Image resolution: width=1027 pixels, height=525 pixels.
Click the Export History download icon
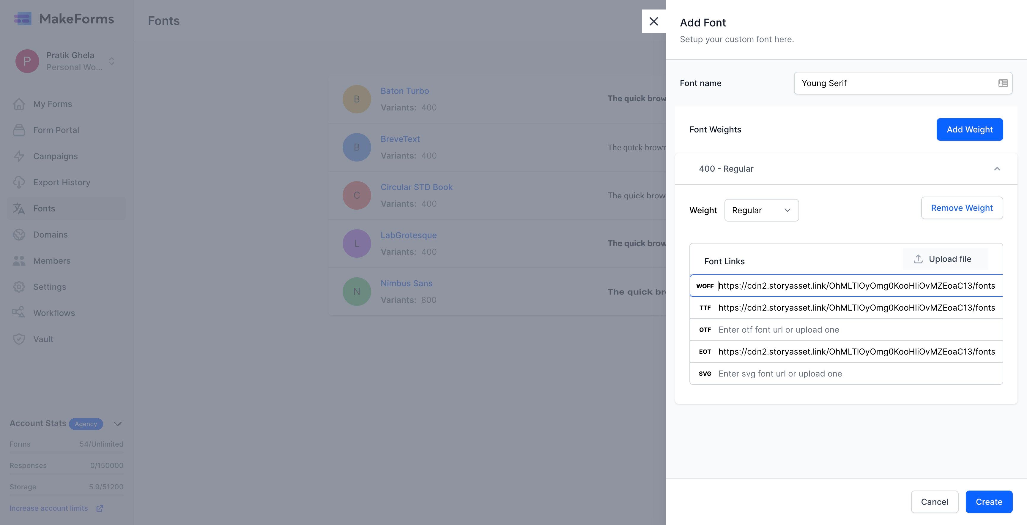click(19, 182)
